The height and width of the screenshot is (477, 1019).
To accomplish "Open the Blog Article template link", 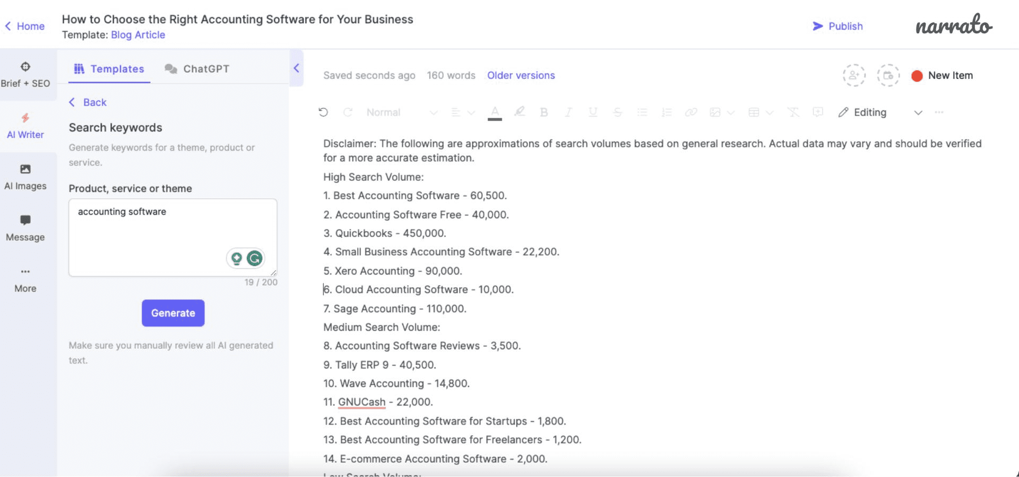I will [138, 35].
